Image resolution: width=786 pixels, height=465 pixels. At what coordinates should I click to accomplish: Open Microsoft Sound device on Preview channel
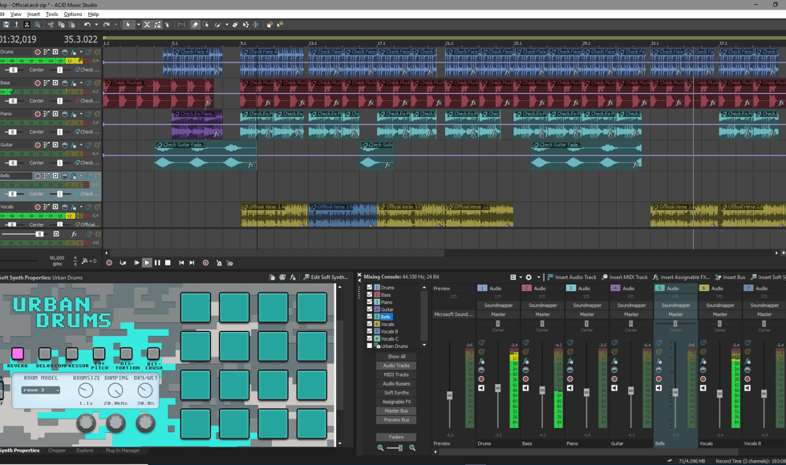tap(453, 314)
